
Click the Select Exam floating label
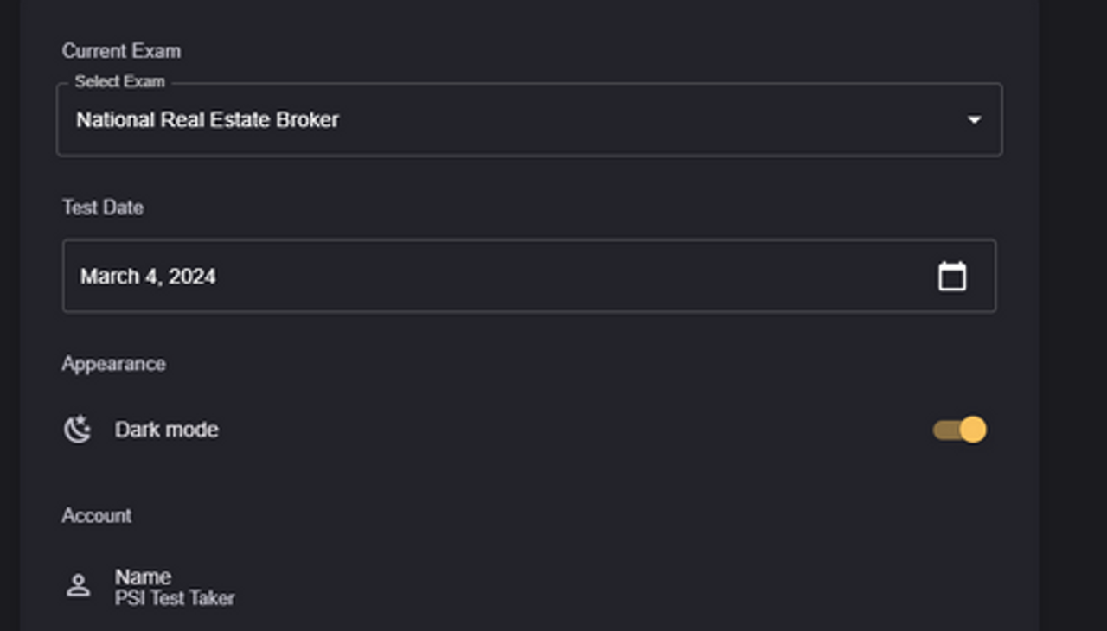point(119,82)
